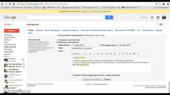Screen dimensions: 170x95
Task: Open Фильтры и заблокированные адреса tab
Action: pyautogui.click(x=97, y=30)
